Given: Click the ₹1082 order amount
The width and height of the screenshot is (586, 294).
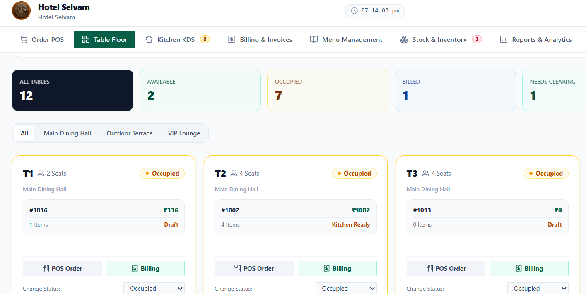Looking at the screenshot, I should [x=361, y=210].
